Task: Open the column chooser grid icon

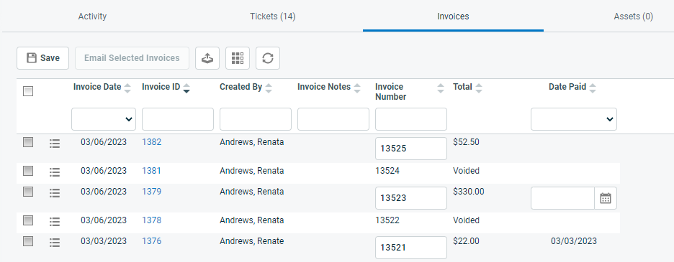Action: coord(238,58)
